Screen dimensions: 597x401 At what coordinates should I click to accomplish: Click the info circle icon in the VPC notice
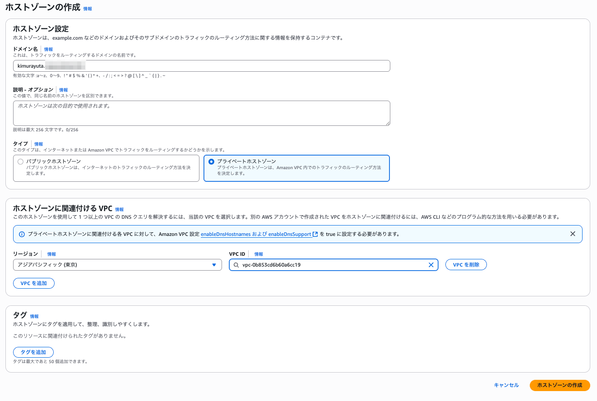coord(22,234)
